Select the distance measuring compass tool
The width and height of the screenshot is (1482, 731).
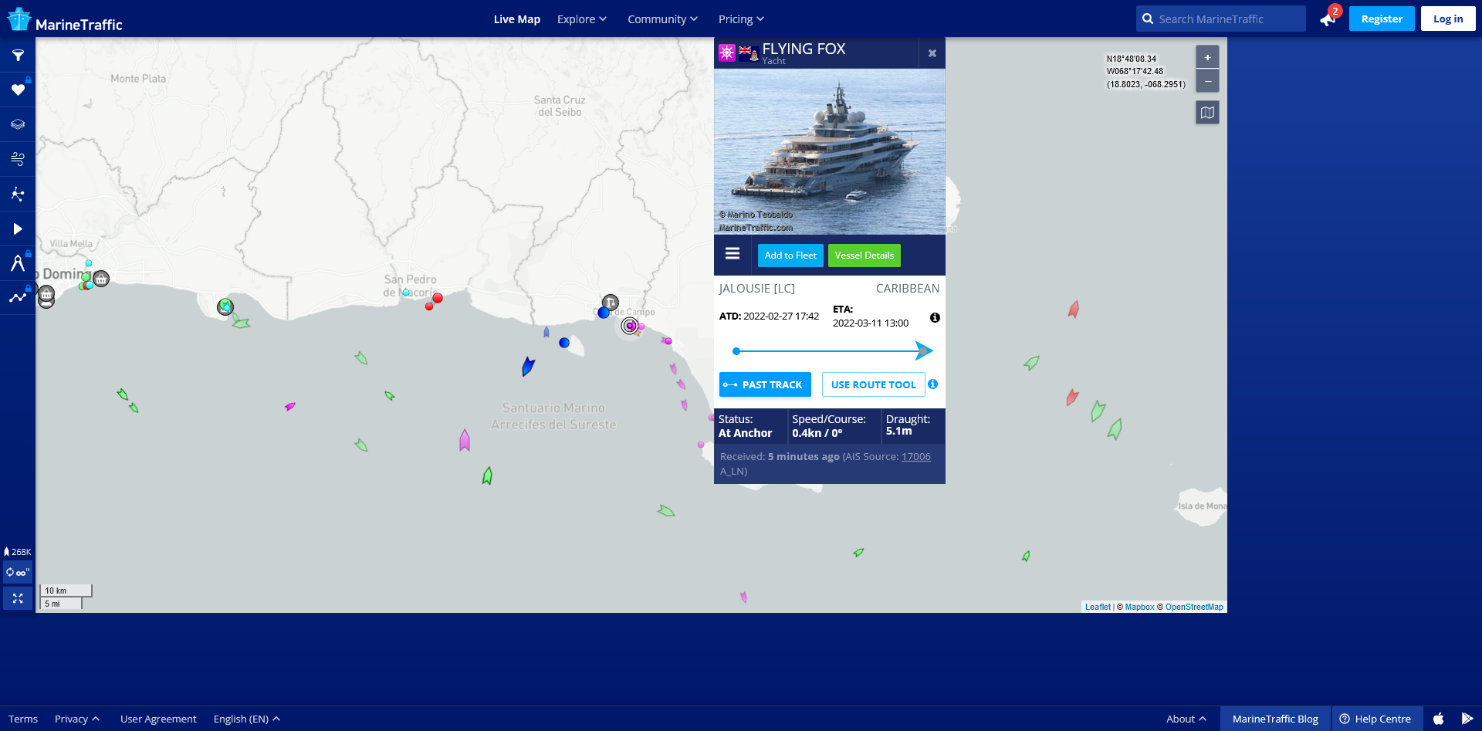[18, 263]
